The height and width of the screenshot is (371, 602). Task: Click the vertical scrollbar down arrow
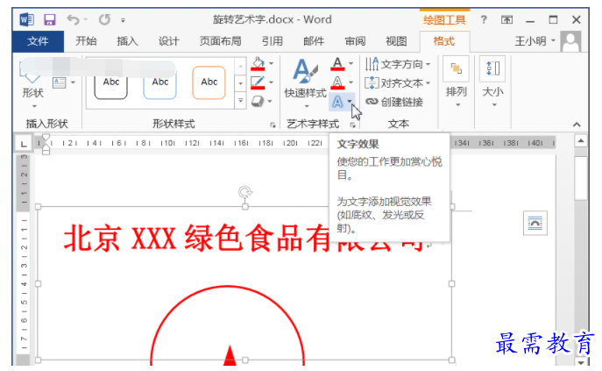click(x=581, y=361)
